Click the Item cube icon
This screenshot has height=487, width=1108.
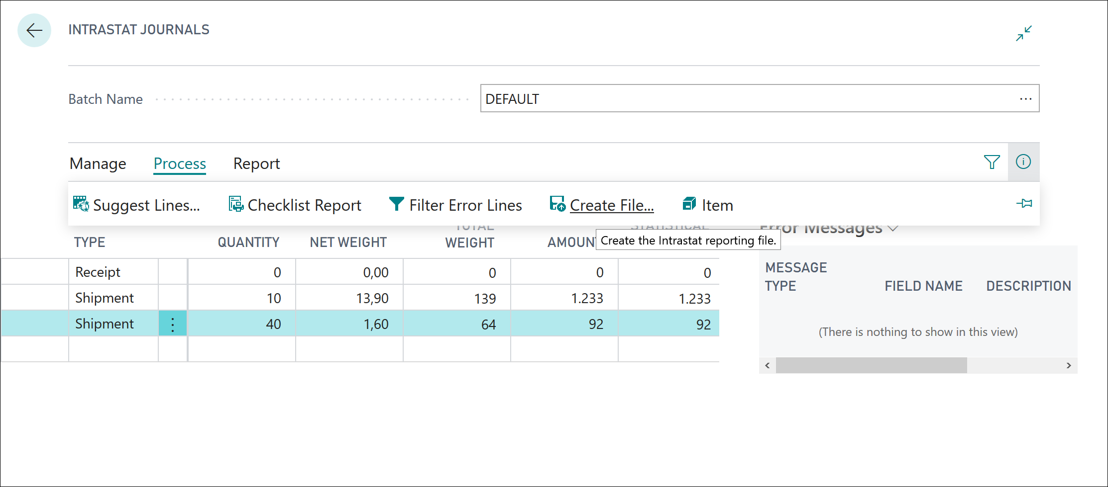pos(689,204)
